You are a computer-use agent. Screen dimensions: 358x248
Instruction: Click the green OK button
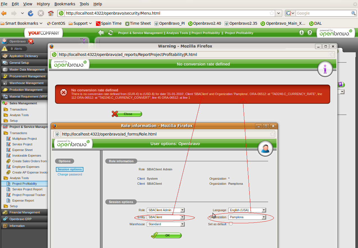click(x=166, y=235)
